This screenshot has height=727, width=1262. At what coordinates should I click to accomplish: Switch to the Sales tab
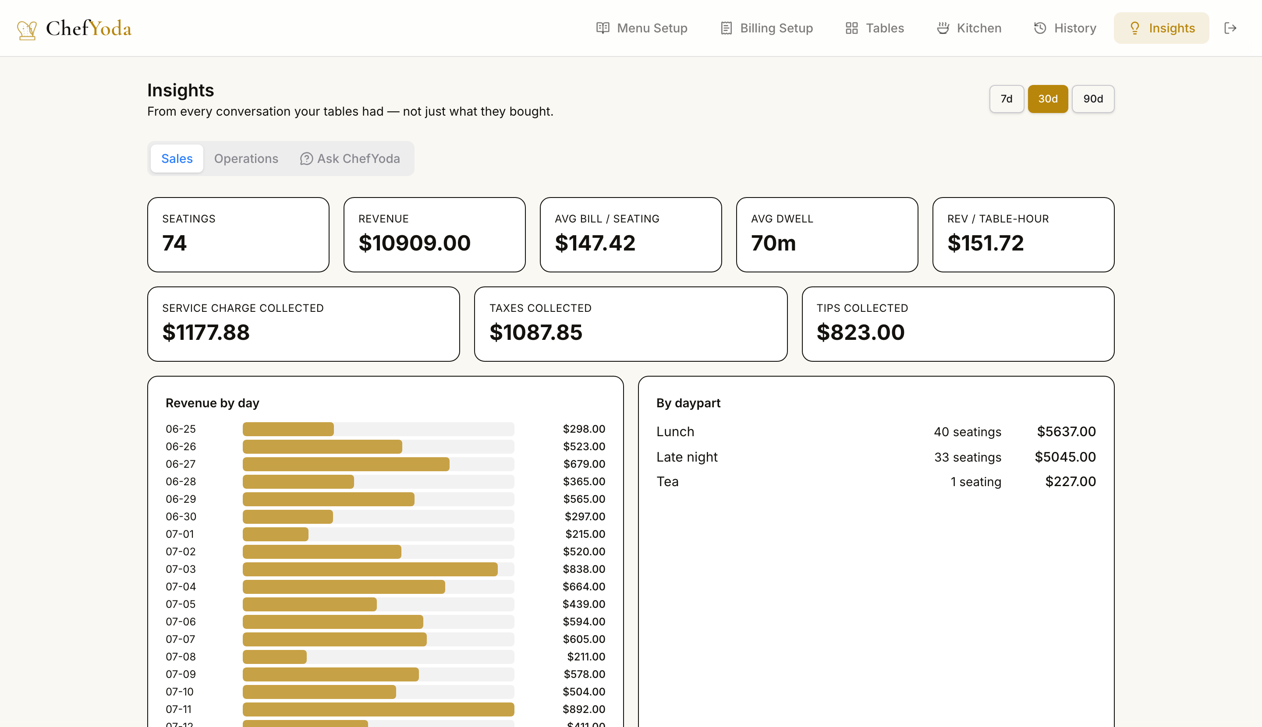click(177, 159)
